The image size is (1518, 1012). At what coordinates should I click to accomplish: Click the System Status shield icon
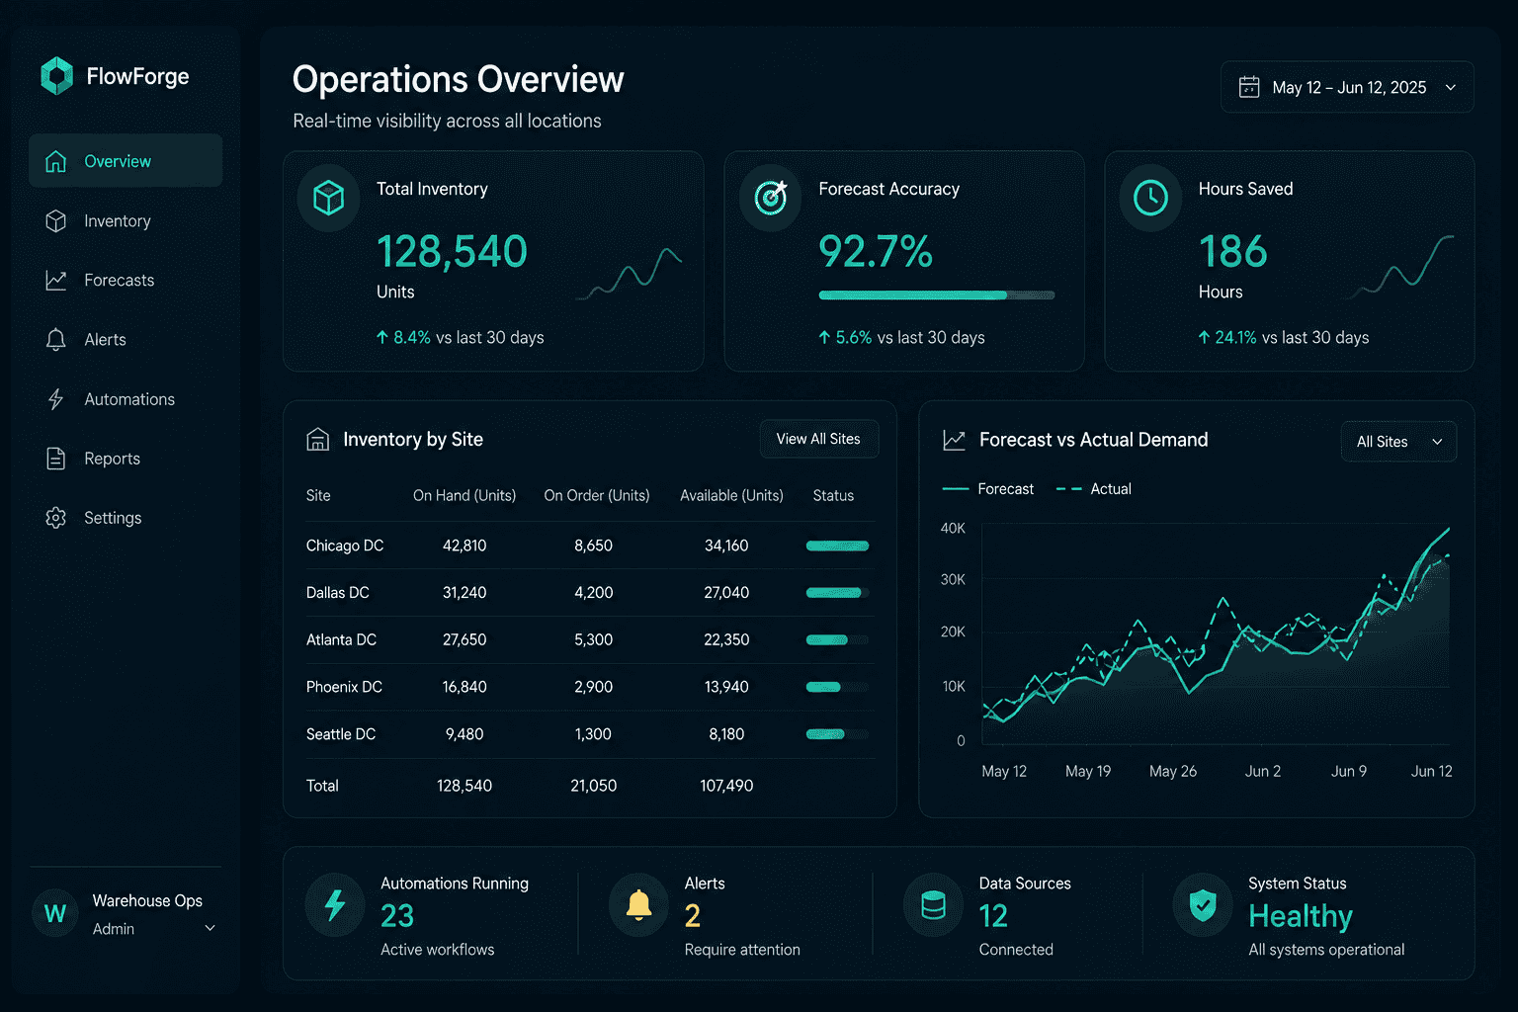pyautogui.click(x=1203, y=904)
